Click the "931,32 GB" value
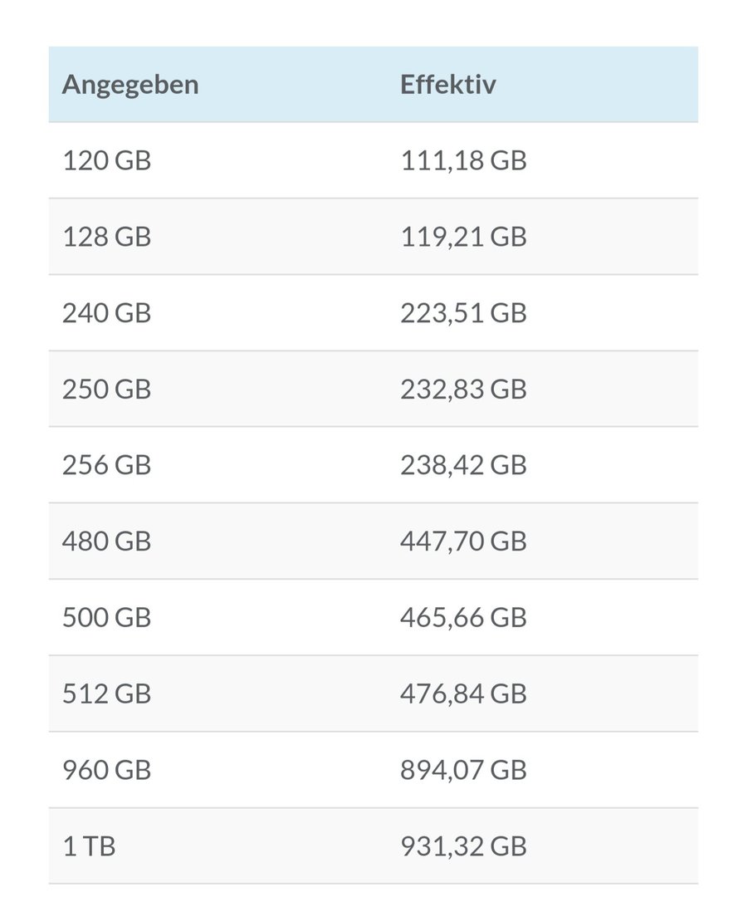 tap(463, 846)
